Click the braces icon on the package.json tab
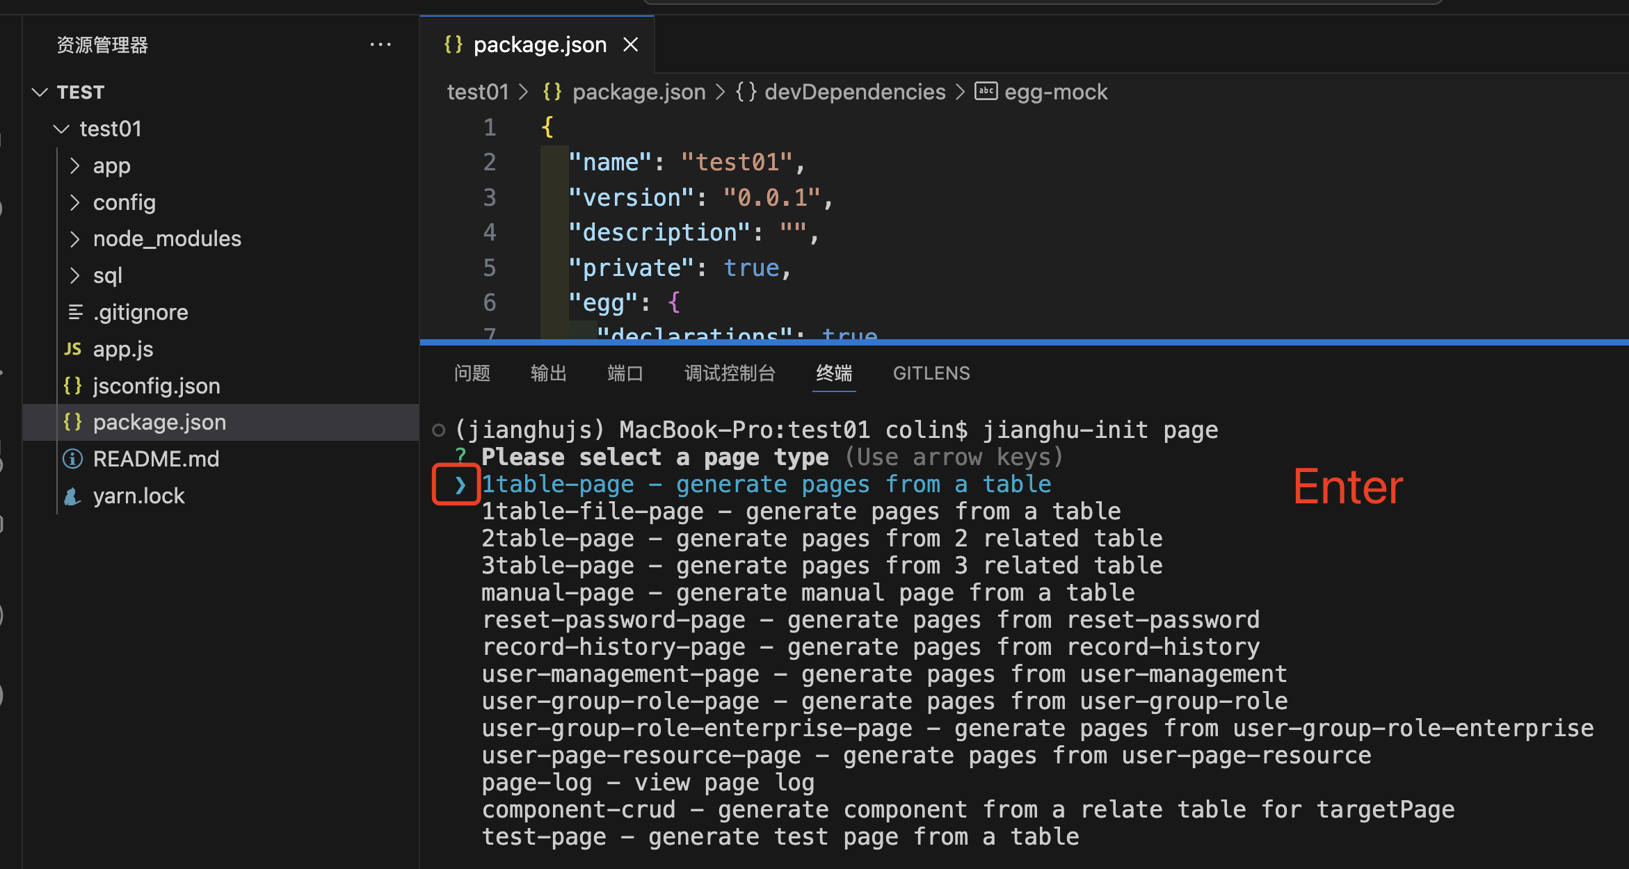The height and width of the screenshot is (869, 1629). coord(453,44)
